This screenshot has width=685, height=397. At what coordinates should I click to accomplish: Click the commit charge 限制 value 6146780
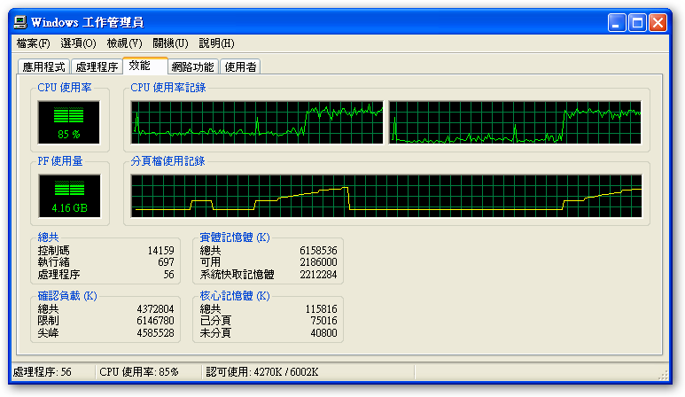pos(156,321)
